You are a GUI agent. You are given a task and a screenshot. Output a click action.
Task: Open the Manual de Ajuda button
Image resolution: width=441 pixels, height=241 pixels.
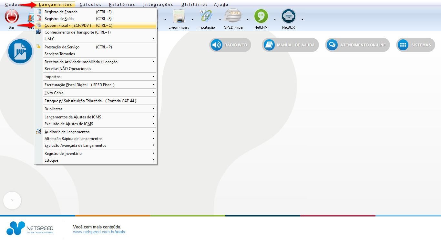[290, 45]
